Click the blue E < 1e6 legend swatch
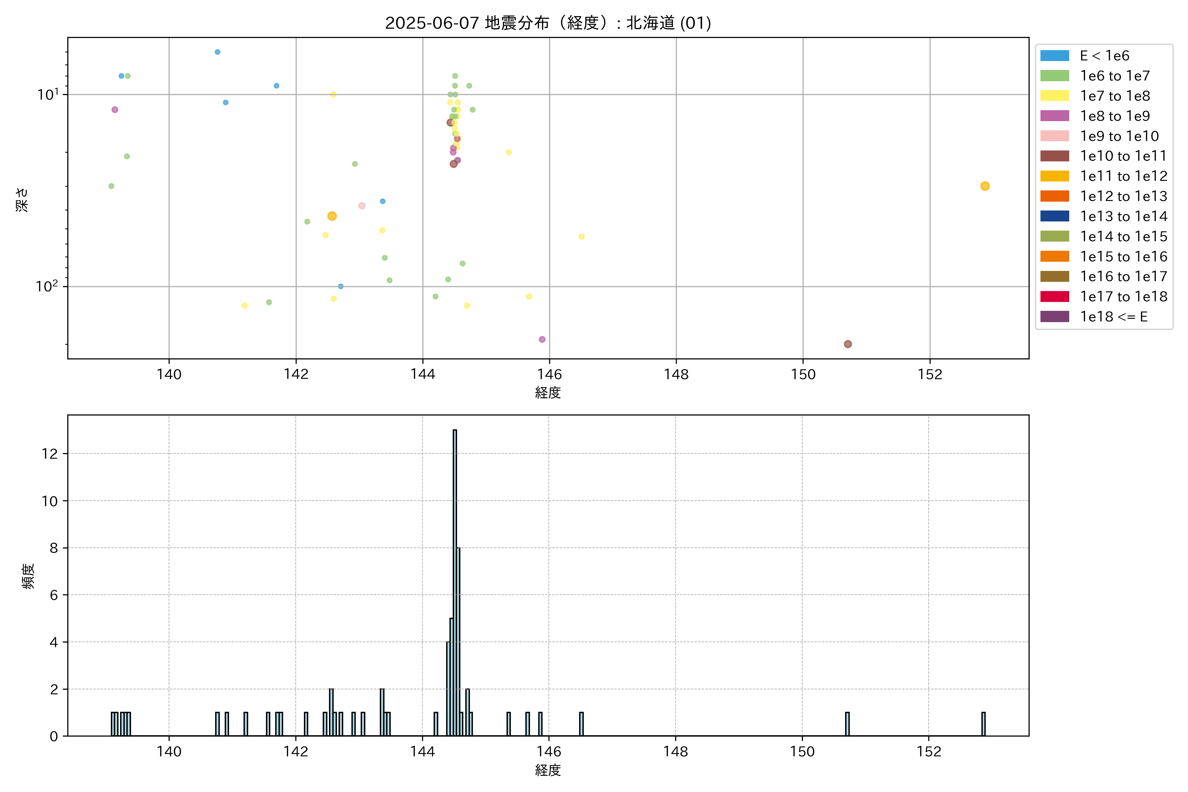This screenshot has height=792, width=1188. [x=1054, y=55]
